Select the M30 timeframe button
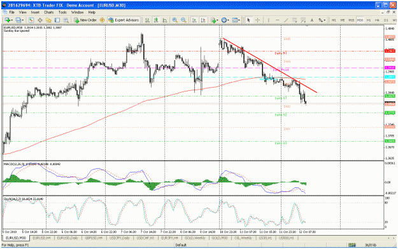398x249 pixels. pos(360,20)
